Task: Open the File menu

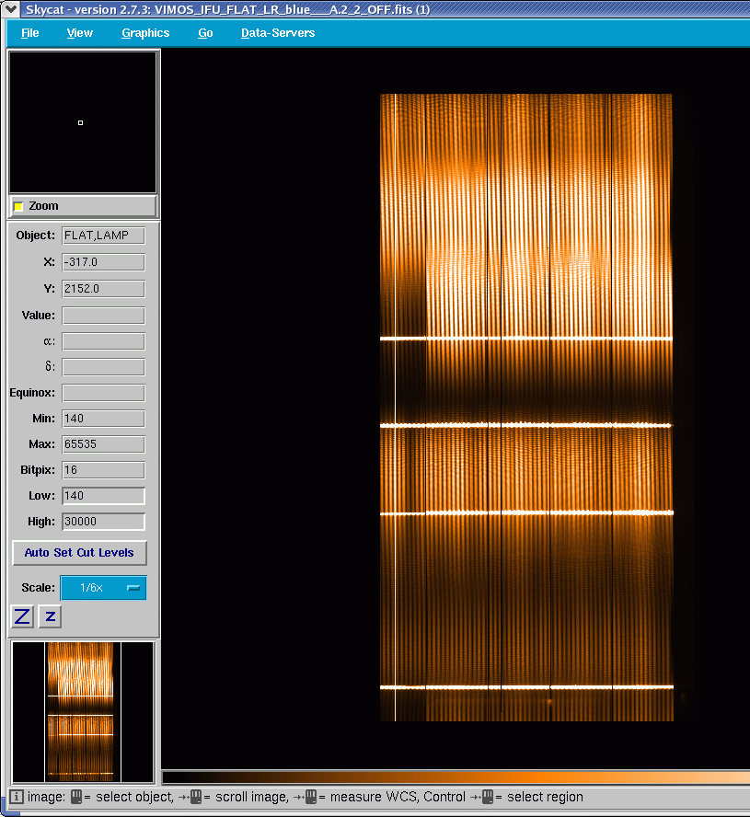Action: pos(29,33)
